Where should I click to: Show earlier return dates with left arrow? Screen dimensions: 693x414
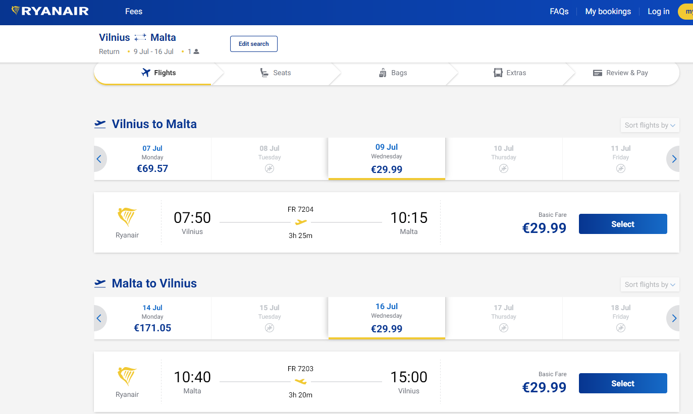(99, 318)
